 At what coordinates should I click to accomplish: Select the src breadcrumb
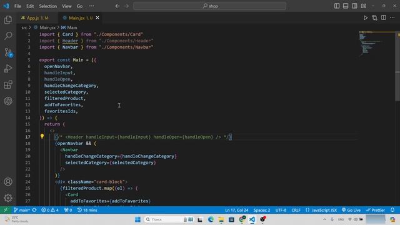coord(24,27)
